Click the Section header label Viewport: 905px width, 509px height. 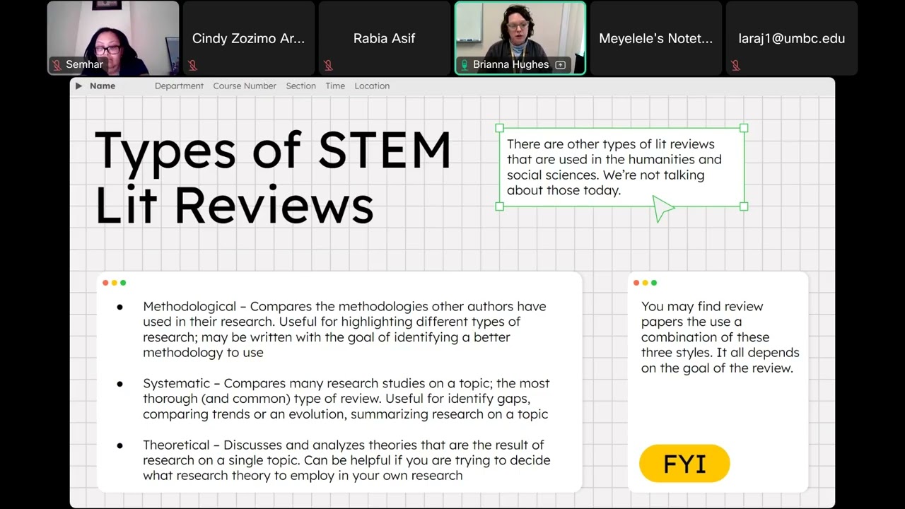coord(301,86)
